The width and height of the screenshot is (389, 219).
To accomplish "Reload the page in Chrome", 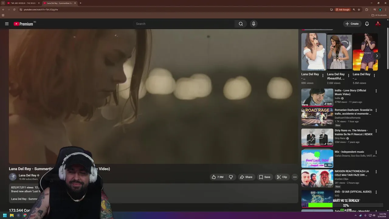I will click(x=14, y=9).
